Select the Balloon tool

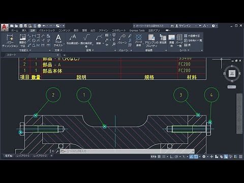click(x=122, y=39)
